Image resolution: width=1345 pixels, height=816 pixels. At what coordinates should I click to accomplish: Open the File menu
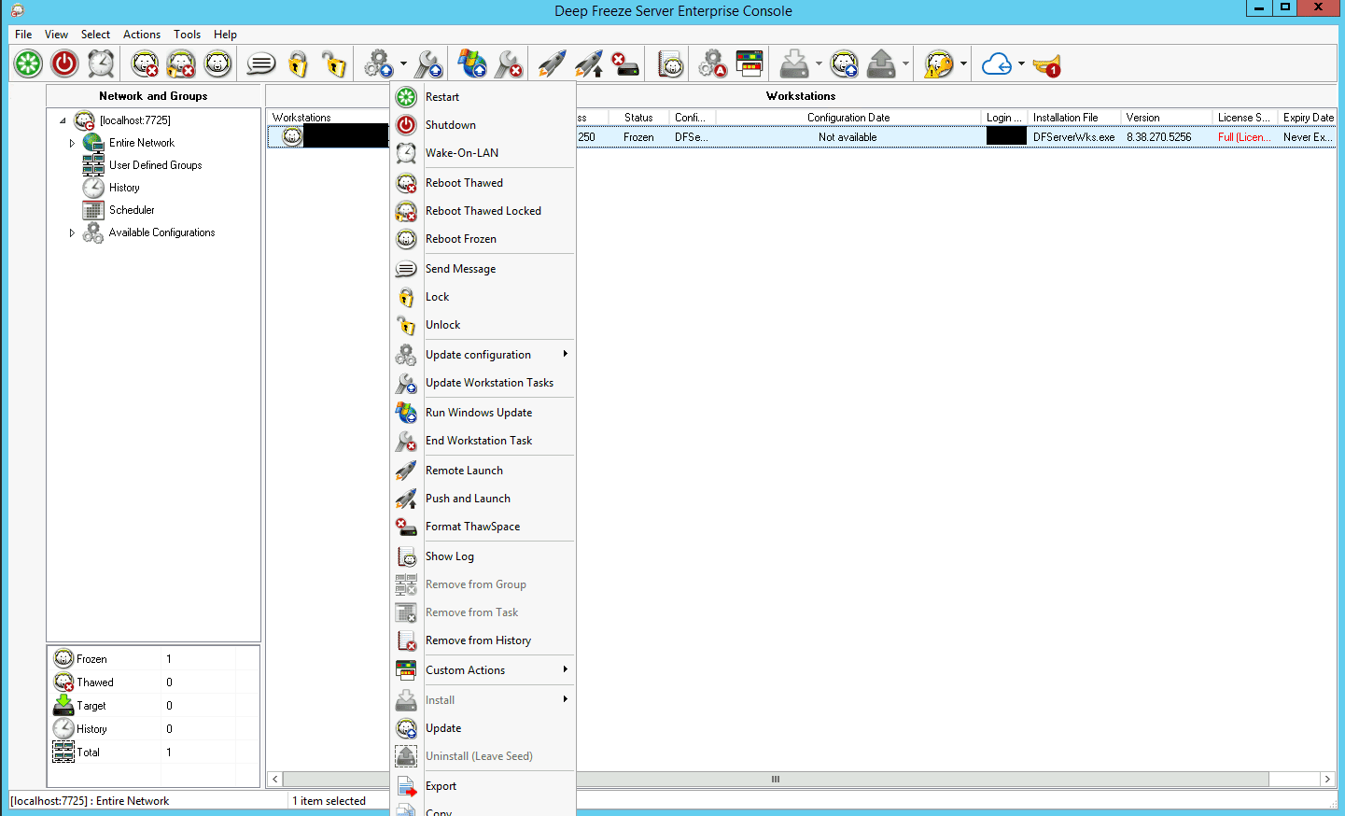(x=23, y=35)
